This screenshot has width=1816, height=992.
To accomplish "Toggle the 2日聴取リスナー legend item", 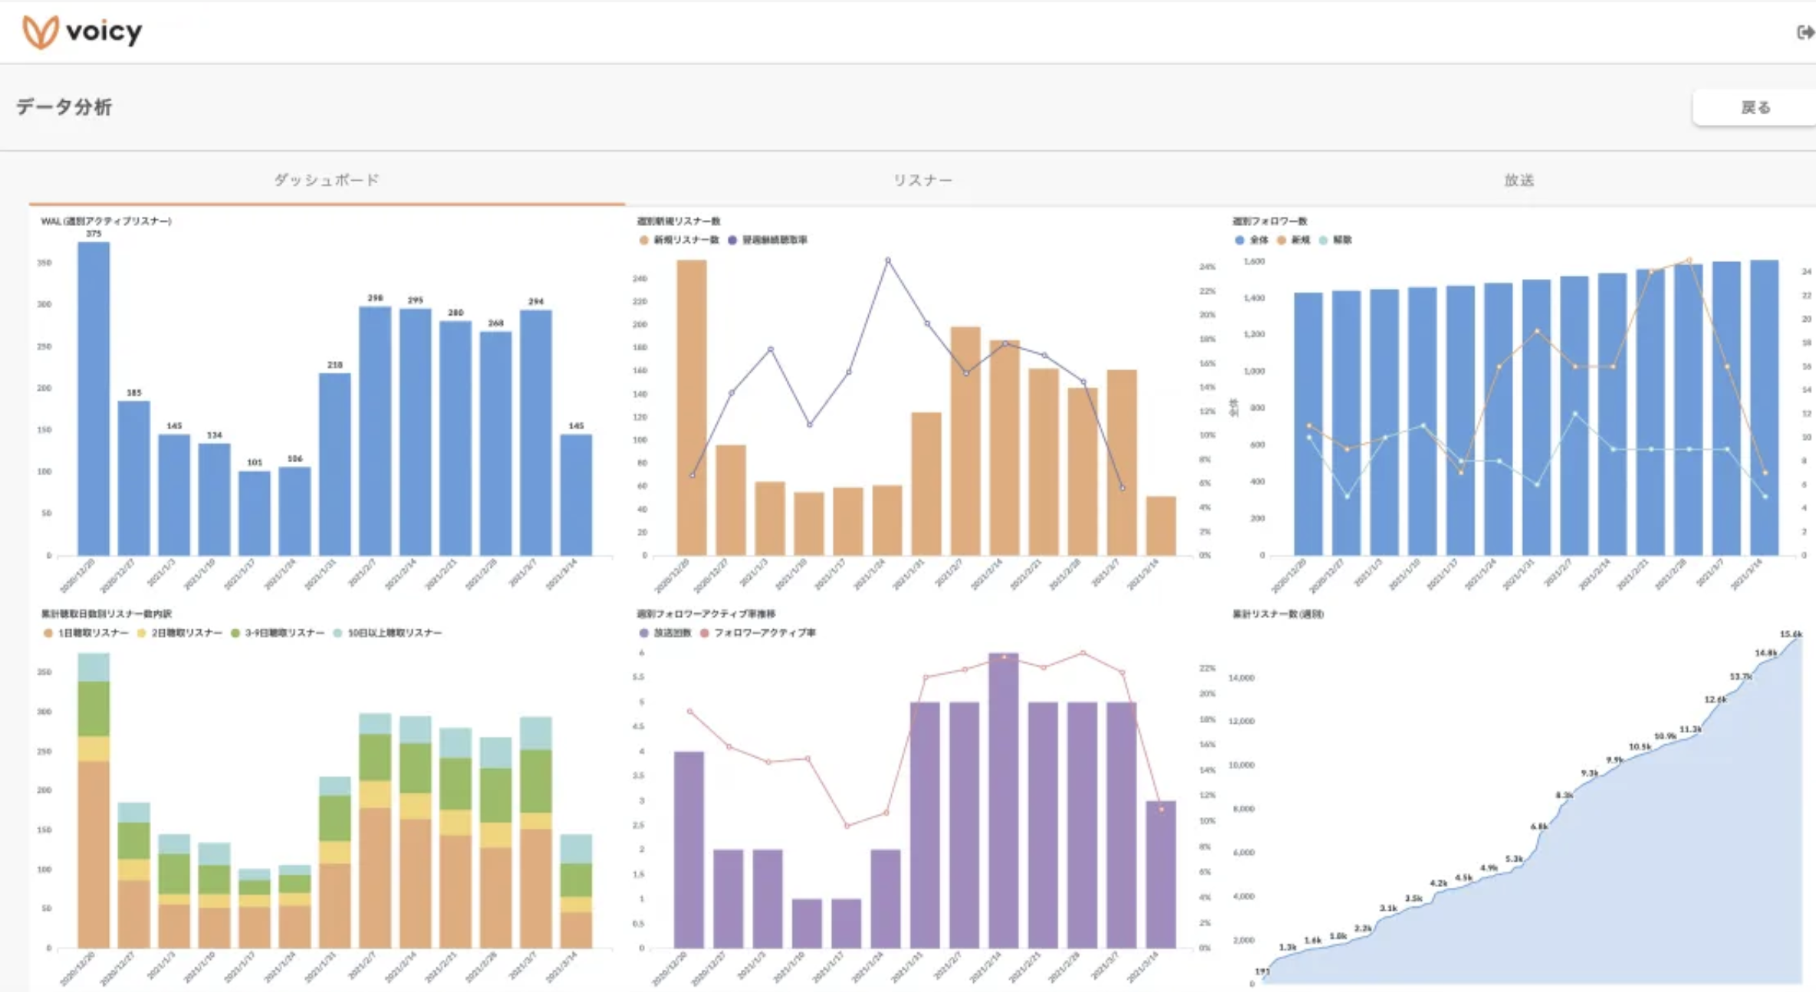I will tap(179, 633).
